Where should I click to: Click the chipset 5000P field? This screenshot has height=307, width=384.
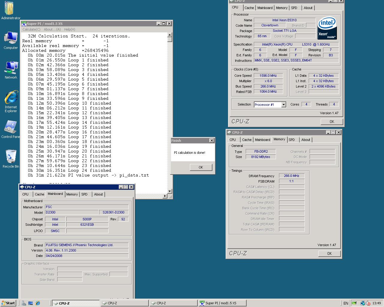pyautogui.click(x=87, y=219)
